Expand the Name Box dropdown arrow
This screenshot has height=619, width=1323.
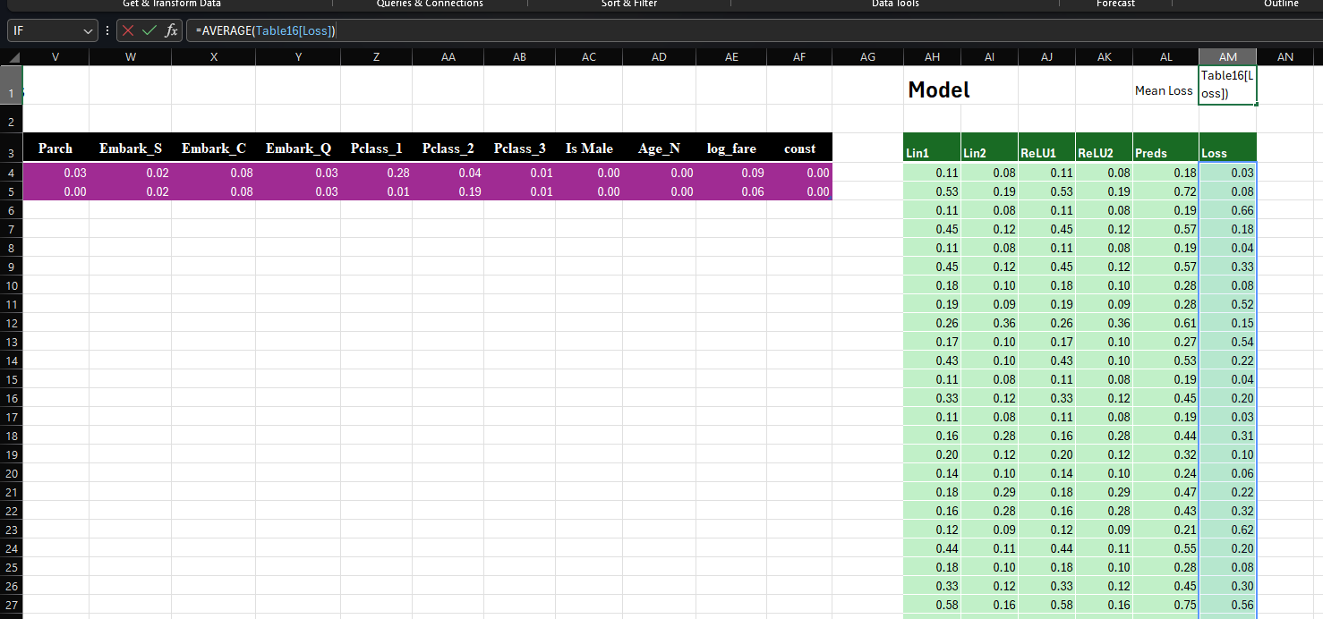pyautogui.click(x=88, y=31)
